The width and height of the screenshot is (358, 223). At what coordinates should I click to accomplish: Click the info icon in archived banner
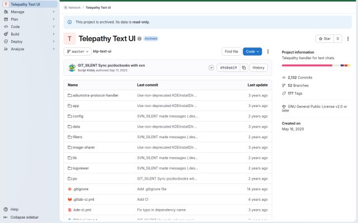coord(69,22)
